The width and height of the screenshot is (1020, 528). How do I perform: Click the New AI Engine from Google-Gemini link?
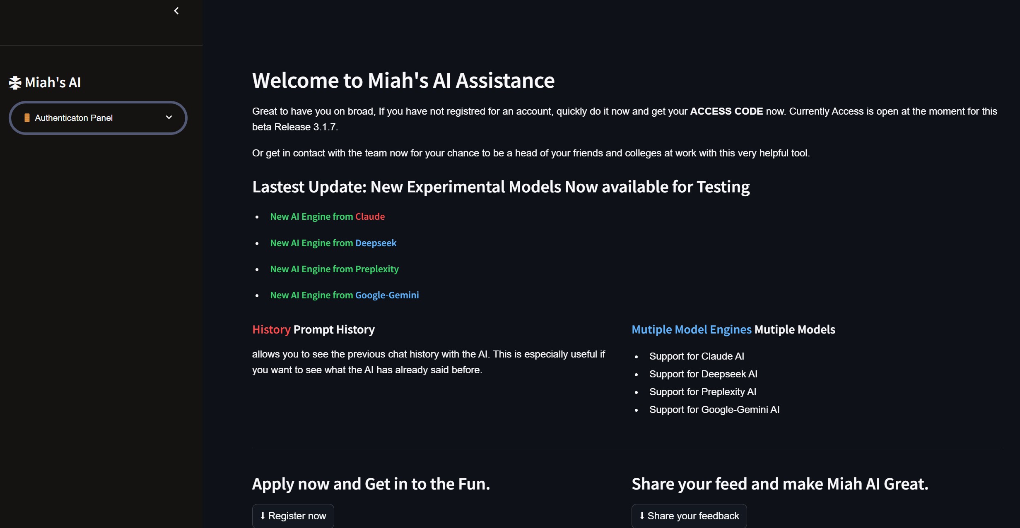[x=344, y=295]
